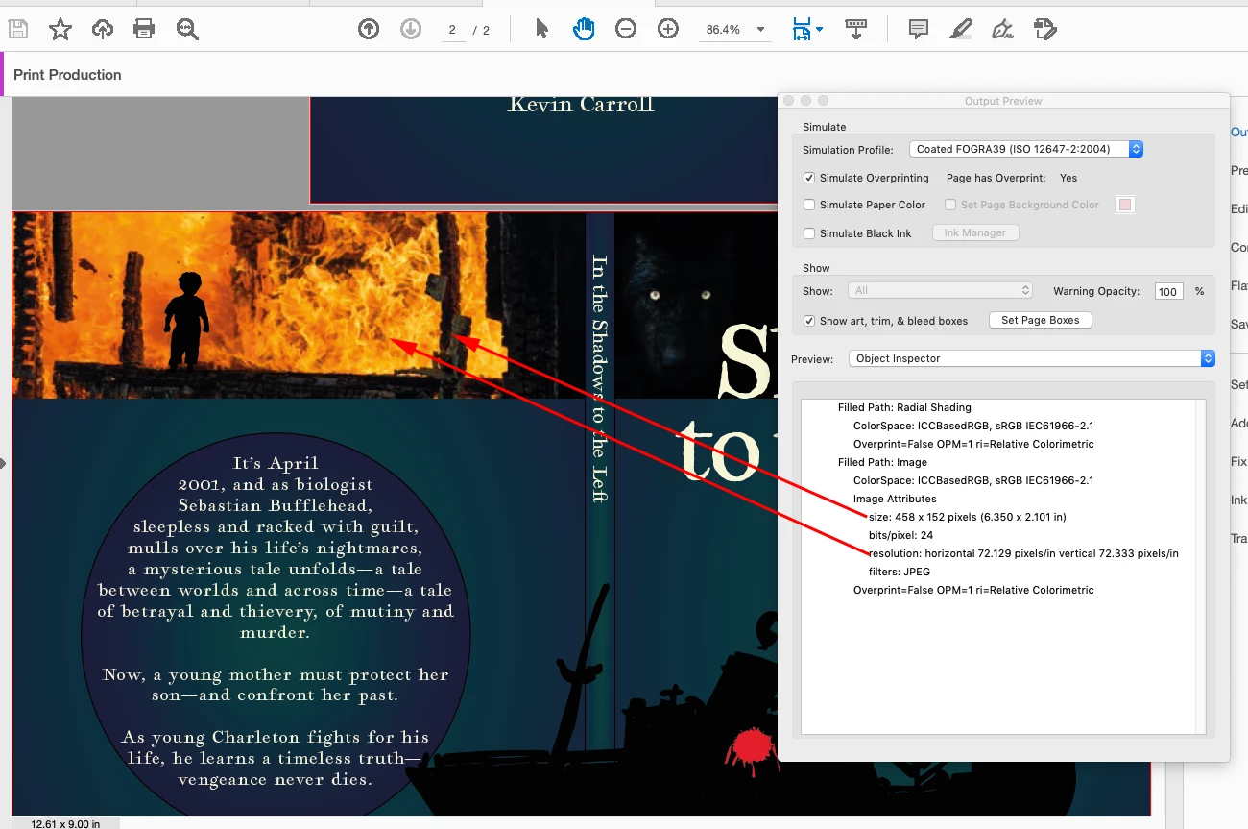Print the document with printer icon
Screen dimensions: 1248x829
tap(144, 29)
